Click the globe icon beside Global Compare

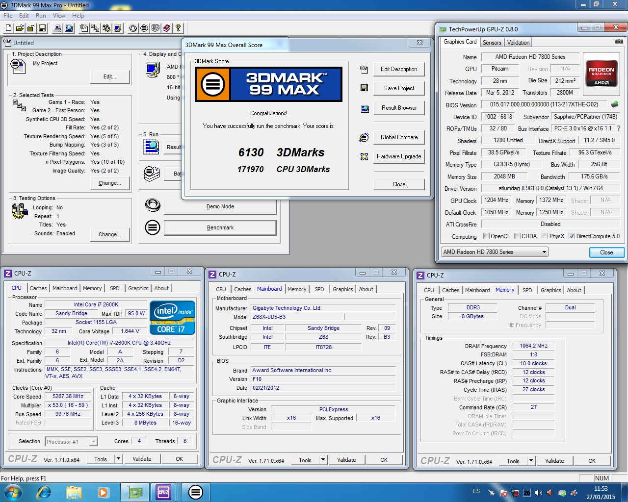coord(364,138)
